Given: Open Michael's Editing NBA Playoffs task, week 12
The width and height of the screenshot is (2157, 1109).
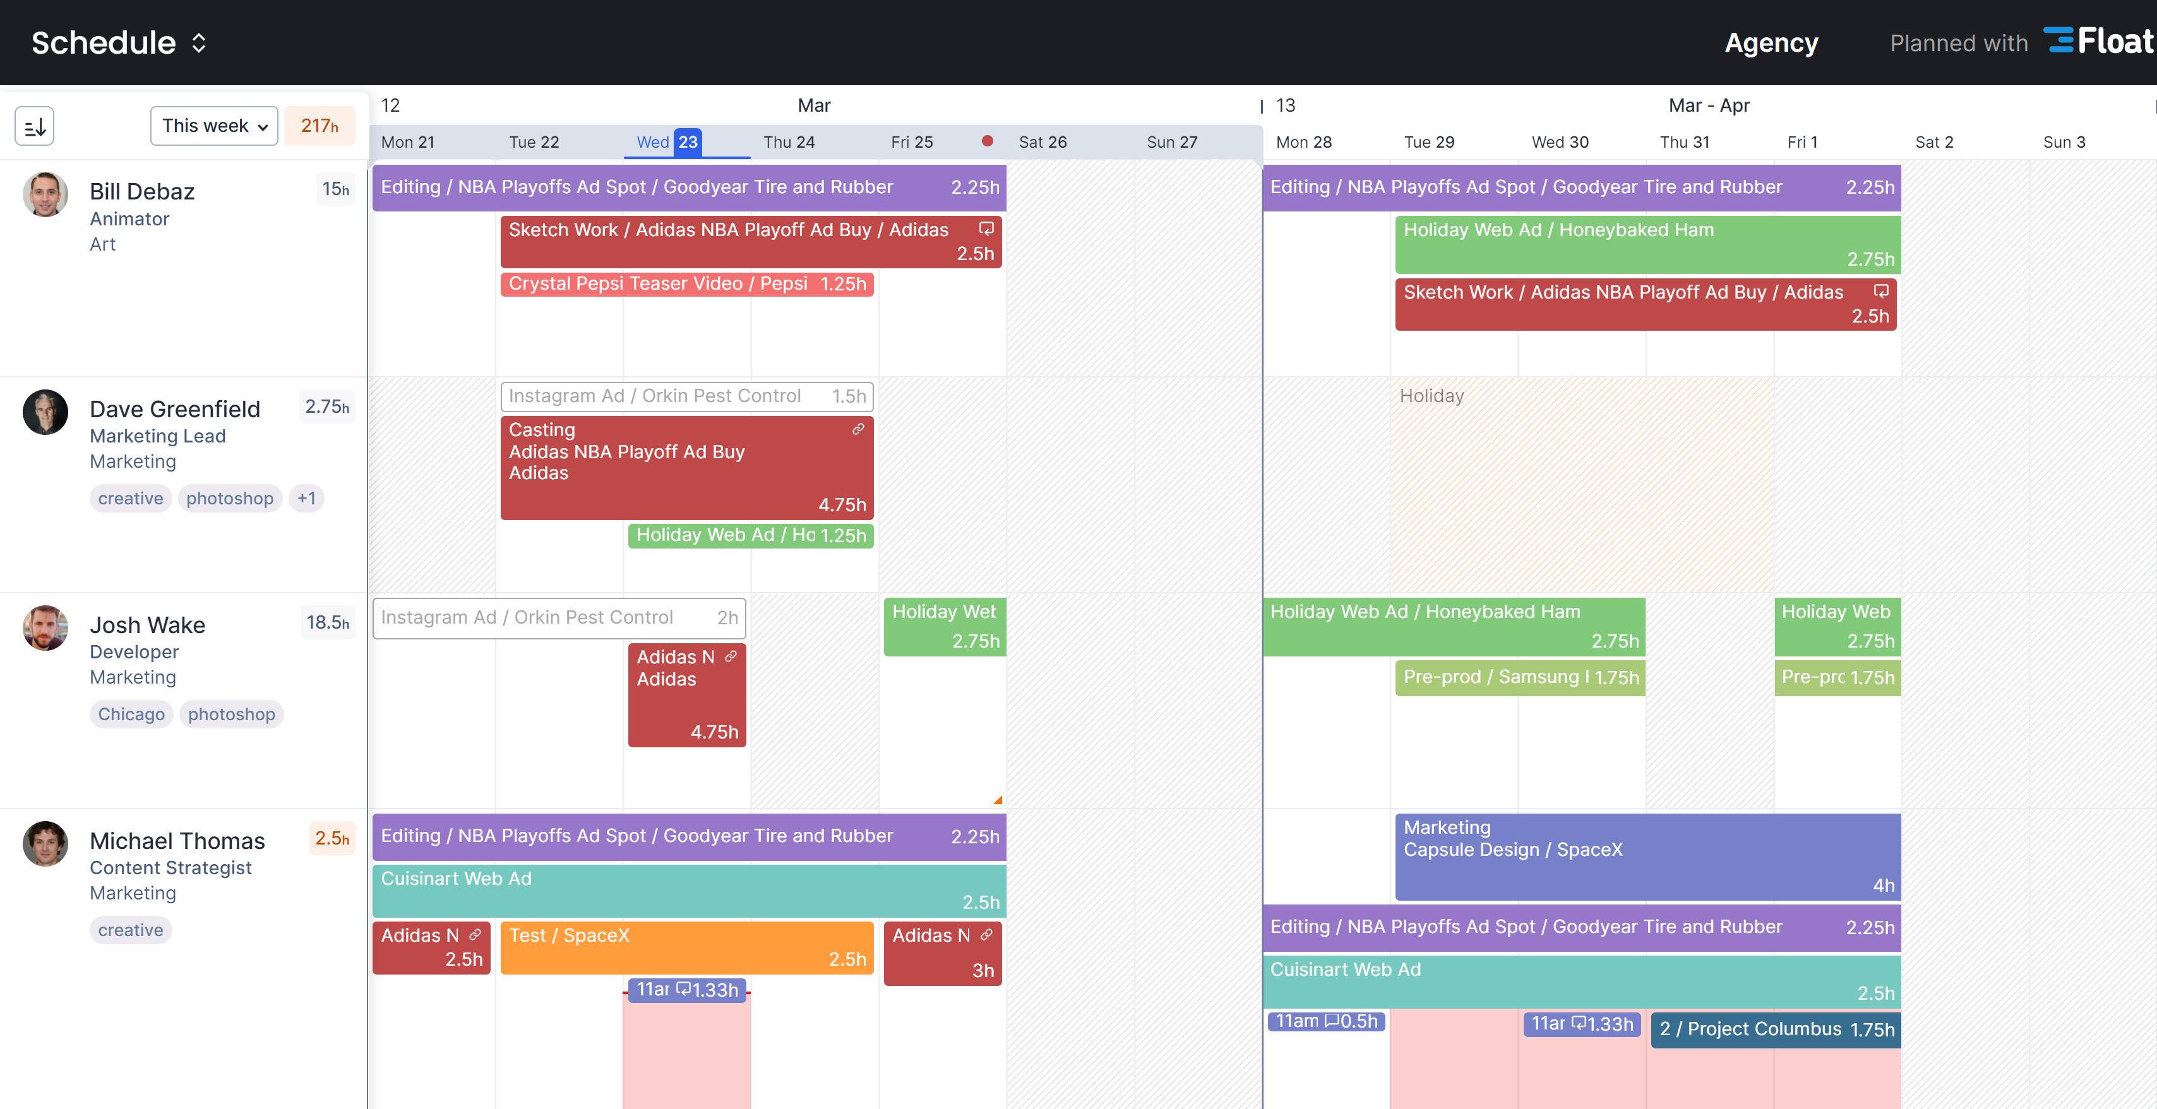Looking at the screenshot, I should tap(689, 836).
